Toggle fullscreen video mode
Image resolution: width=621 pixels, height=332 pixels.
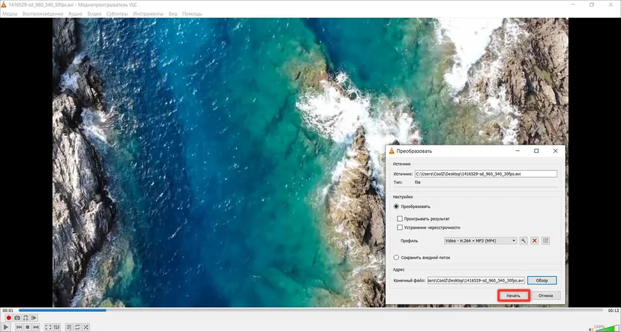48,327
